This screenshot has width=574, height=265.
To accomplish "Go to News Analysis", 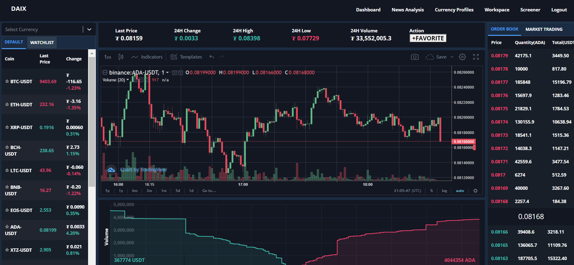I will click(408, 10).
